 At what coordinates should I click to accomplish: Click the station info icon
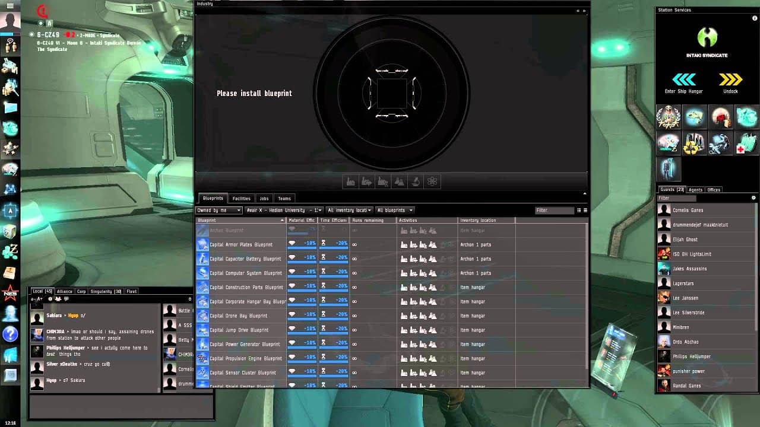(x=755, y=18)
